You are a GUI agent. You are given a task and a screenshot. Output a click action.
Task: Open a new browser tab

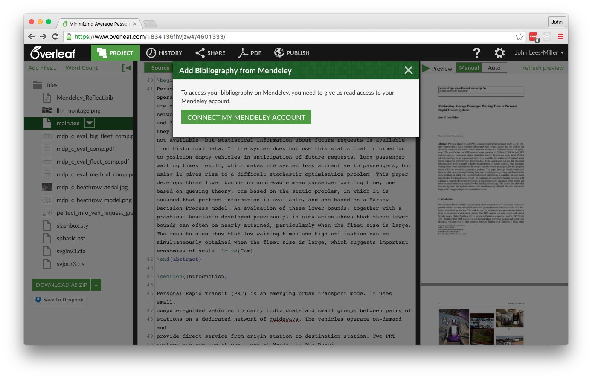click(150, 23)
